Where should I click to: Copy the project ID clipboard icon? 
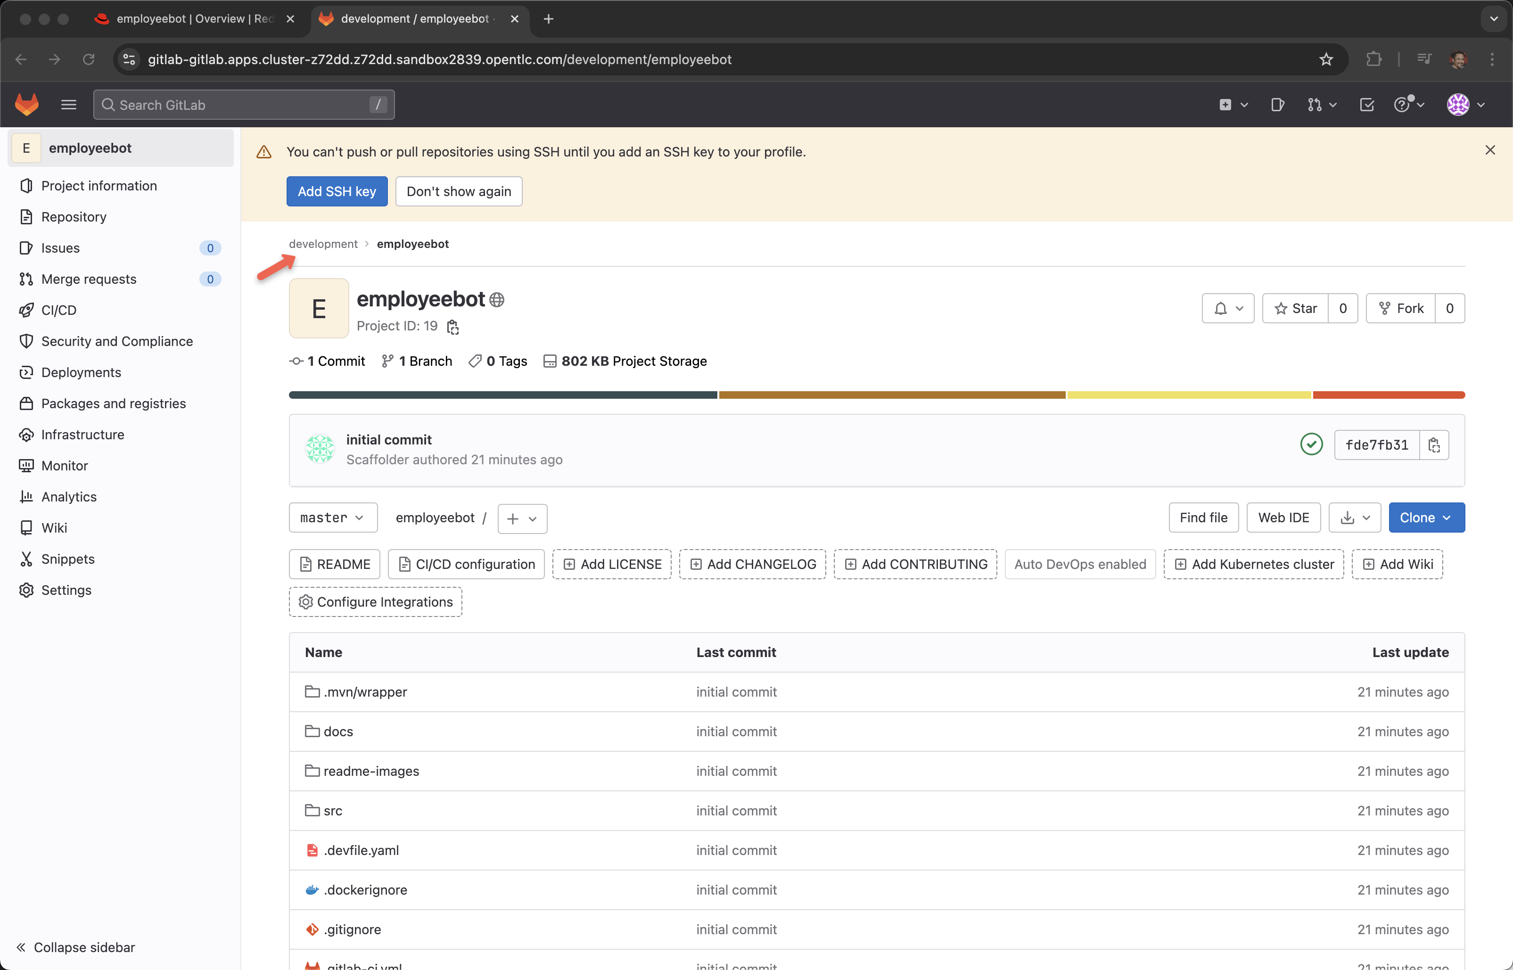(x=453, y=327)
